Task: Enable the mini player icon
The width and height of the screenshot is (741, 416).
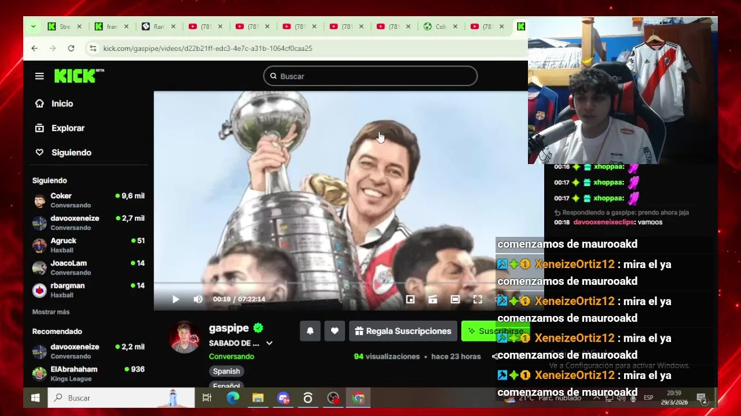Action: click(410, 299)
